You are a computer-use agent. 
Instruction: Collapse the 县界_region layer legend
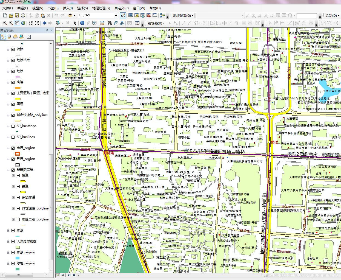pyautogui.click(x=8, y=159)
